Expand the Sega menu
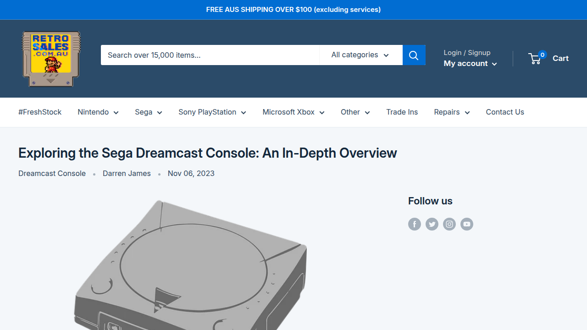The width and height of the screenshot is (587, 330). click(x=149, y=112)
